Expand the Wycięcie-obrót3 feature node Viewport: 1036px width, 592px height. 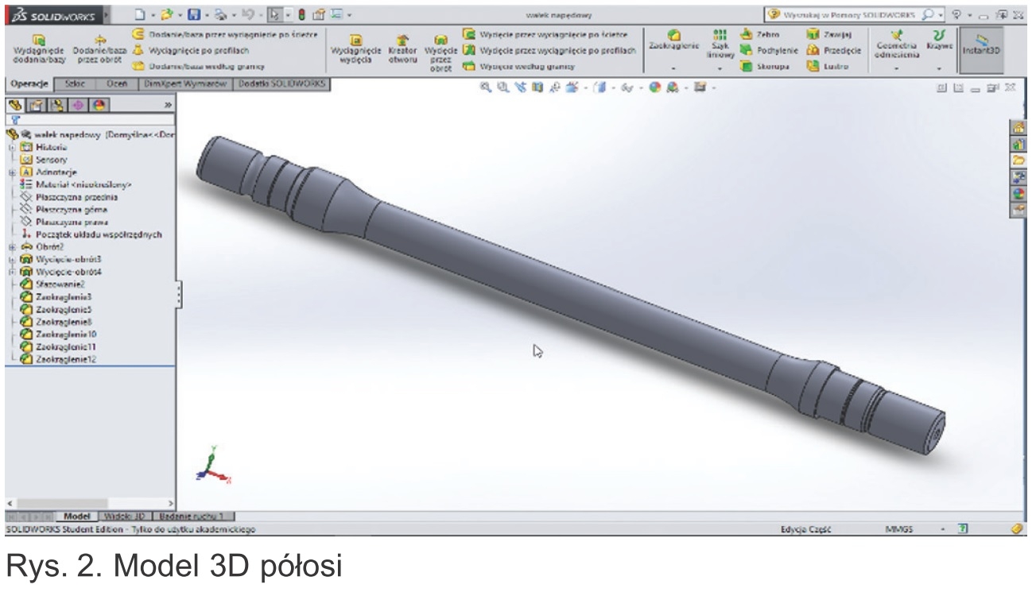11,259
